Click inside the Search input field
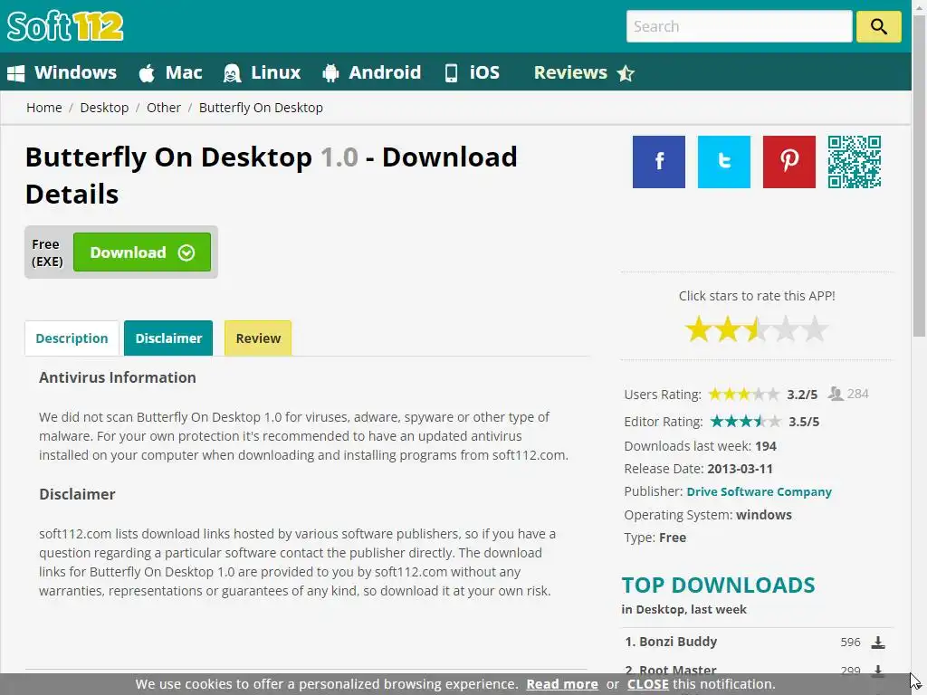 [739, 26]
